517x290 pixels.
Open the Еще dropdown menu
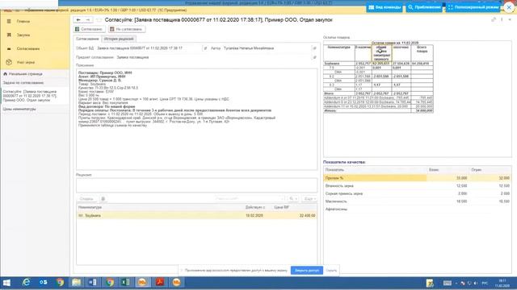click(x=309, y=199)
